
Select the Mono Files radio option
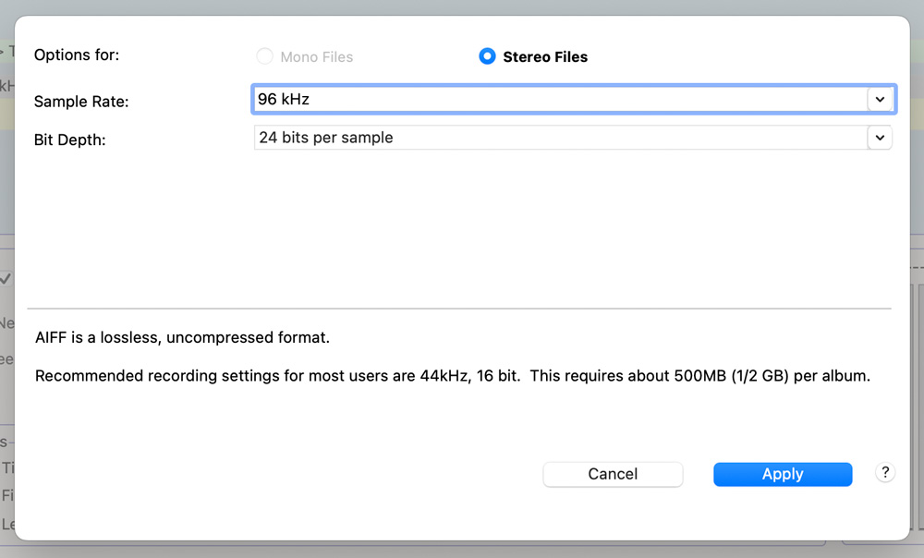265,56
